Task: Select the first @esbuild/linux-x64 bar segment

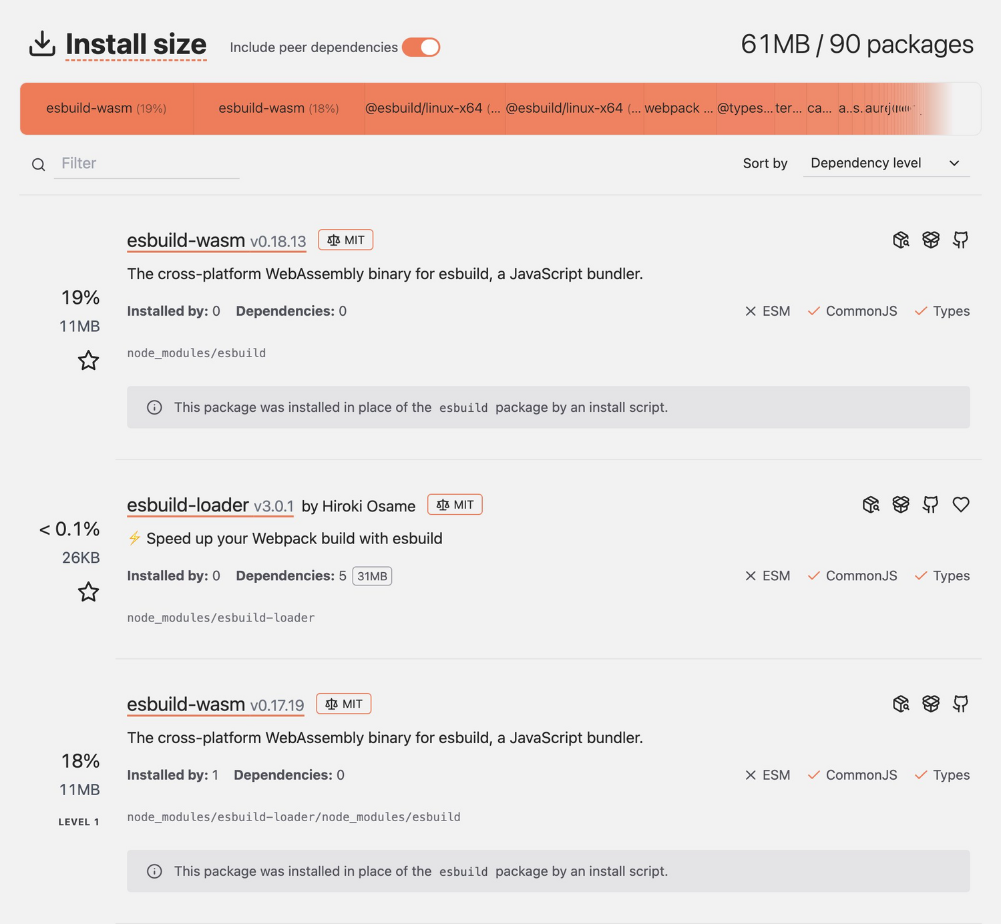Action: (435, 108)
